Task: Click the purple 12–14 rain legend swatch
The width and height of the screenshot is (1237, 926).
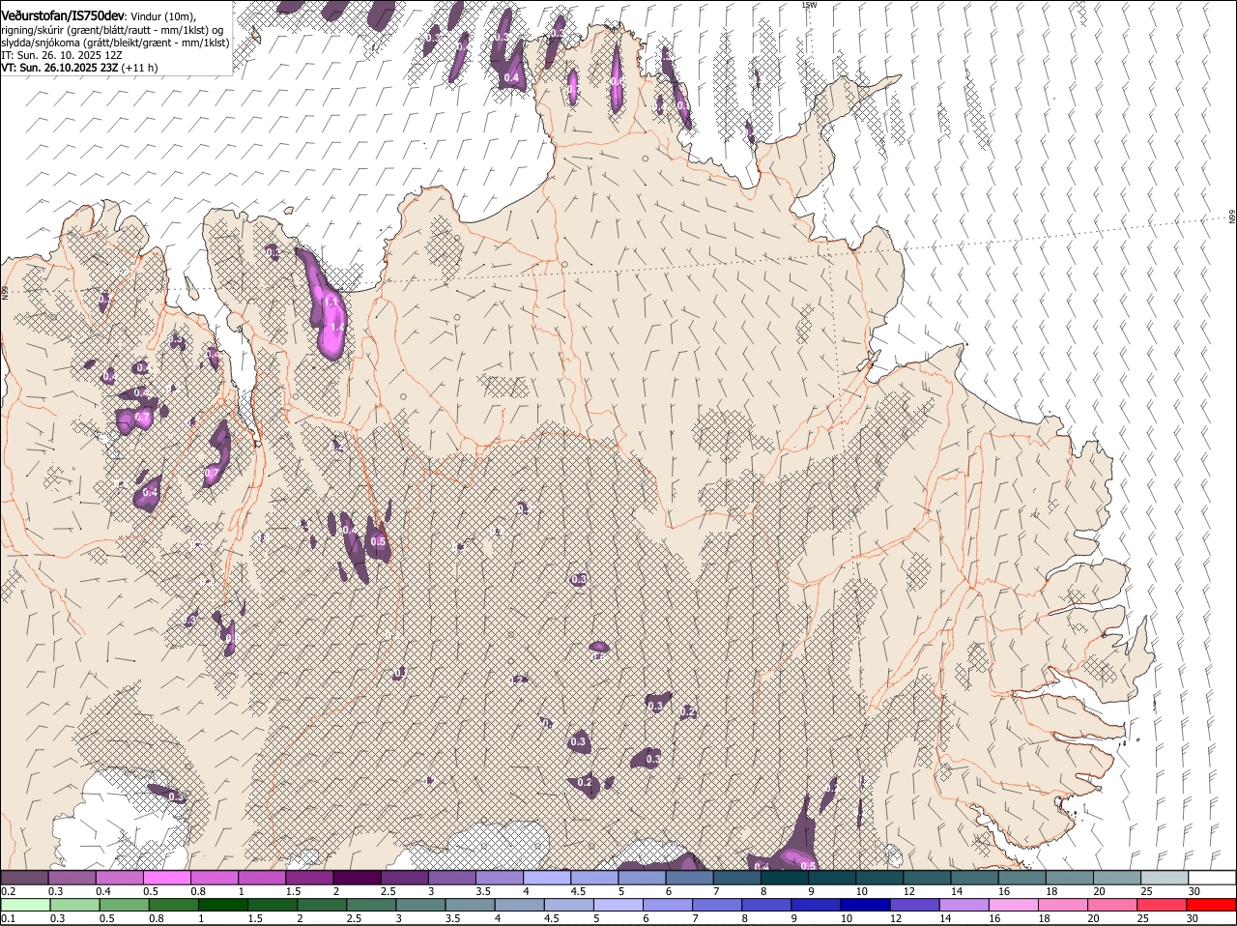Action: tap(915, 905)
